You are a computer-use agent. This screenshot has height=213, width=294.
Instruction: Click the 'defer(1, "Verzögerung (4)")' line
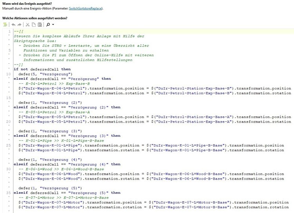click(50, 160)
